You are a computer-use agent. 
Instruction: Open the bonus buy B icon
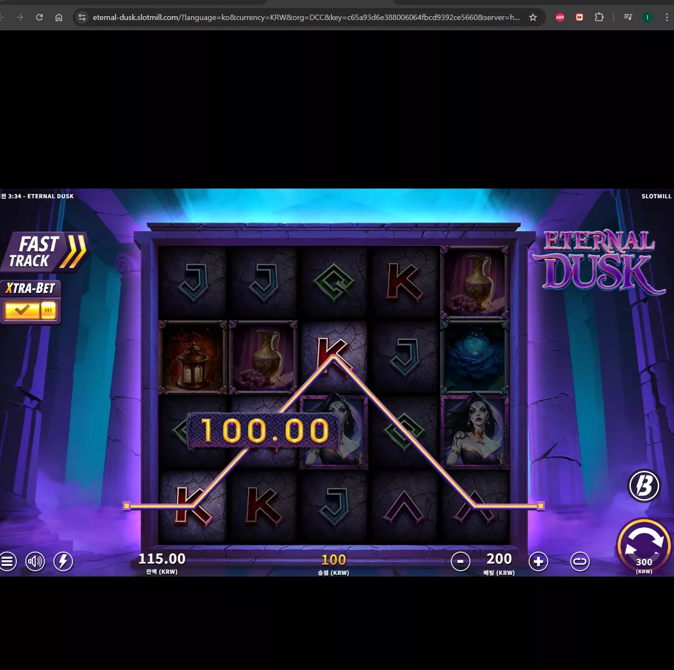click(x=644, y=485)
